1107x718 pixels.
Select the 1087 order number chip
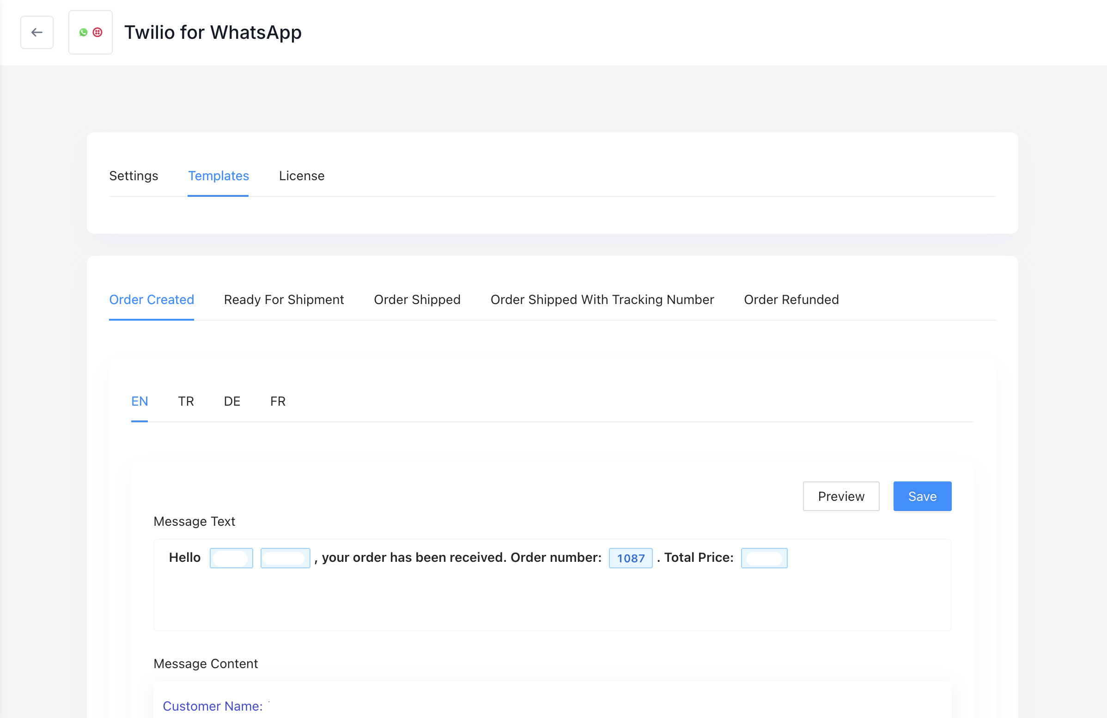(x=630, y=558)
